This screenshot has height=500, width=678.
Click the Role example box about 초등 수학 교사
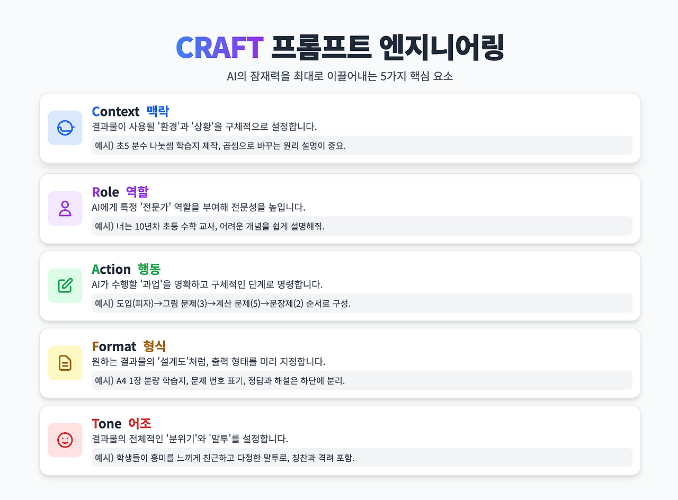point(362,226)
